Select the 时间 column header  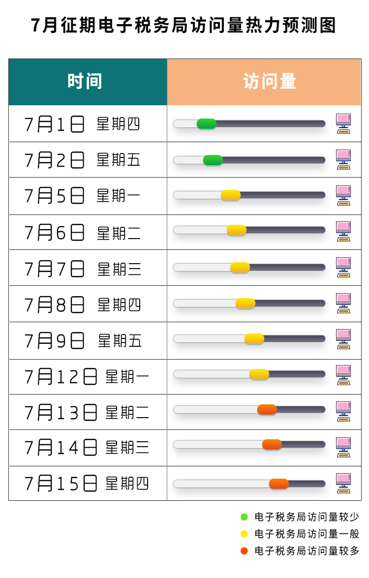pos(88,82)
